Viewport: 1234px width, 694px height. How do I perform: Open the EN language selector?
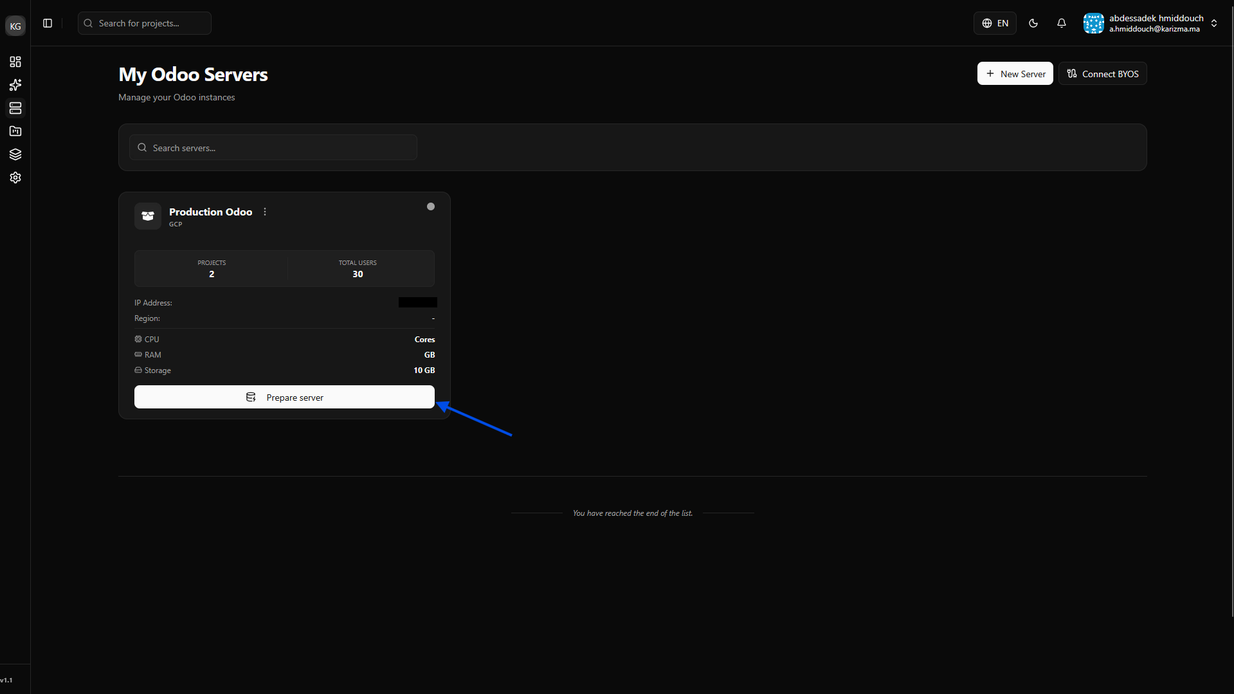(x=995, y=23)
